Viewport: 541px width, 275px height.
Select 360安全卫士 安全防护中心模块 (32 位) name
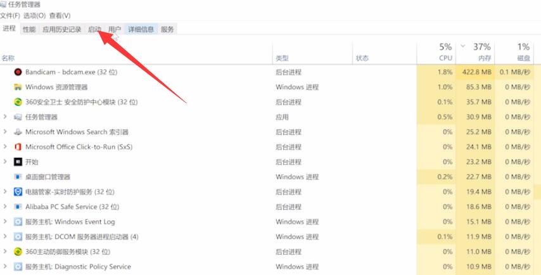coord(82,102)
